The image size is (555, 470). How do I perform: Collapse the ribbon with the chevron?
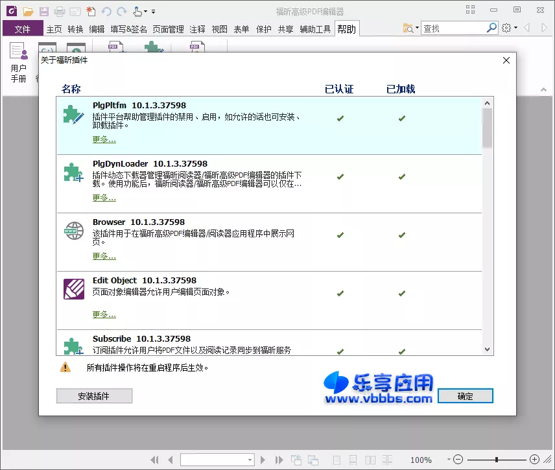(x=543, y=90)
